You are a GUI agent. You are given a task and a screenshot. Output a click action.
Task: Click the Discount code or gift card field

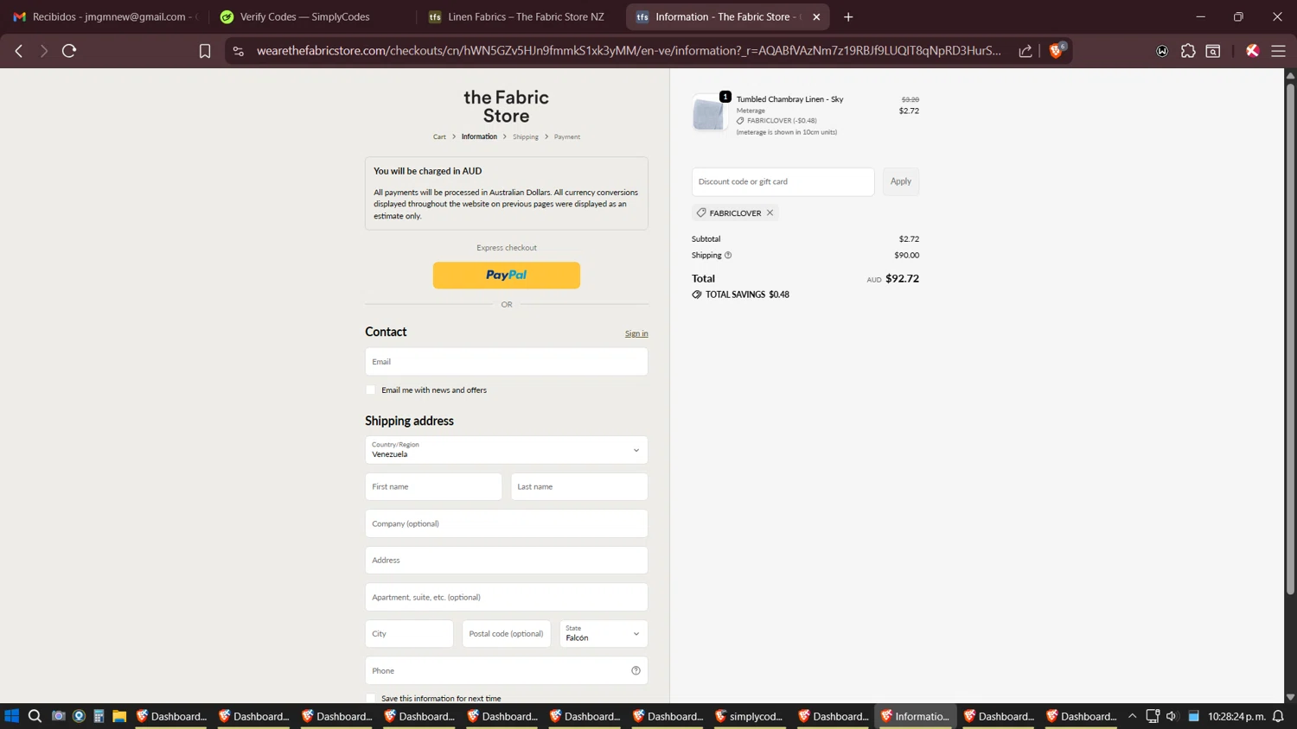tap(783, 181)
